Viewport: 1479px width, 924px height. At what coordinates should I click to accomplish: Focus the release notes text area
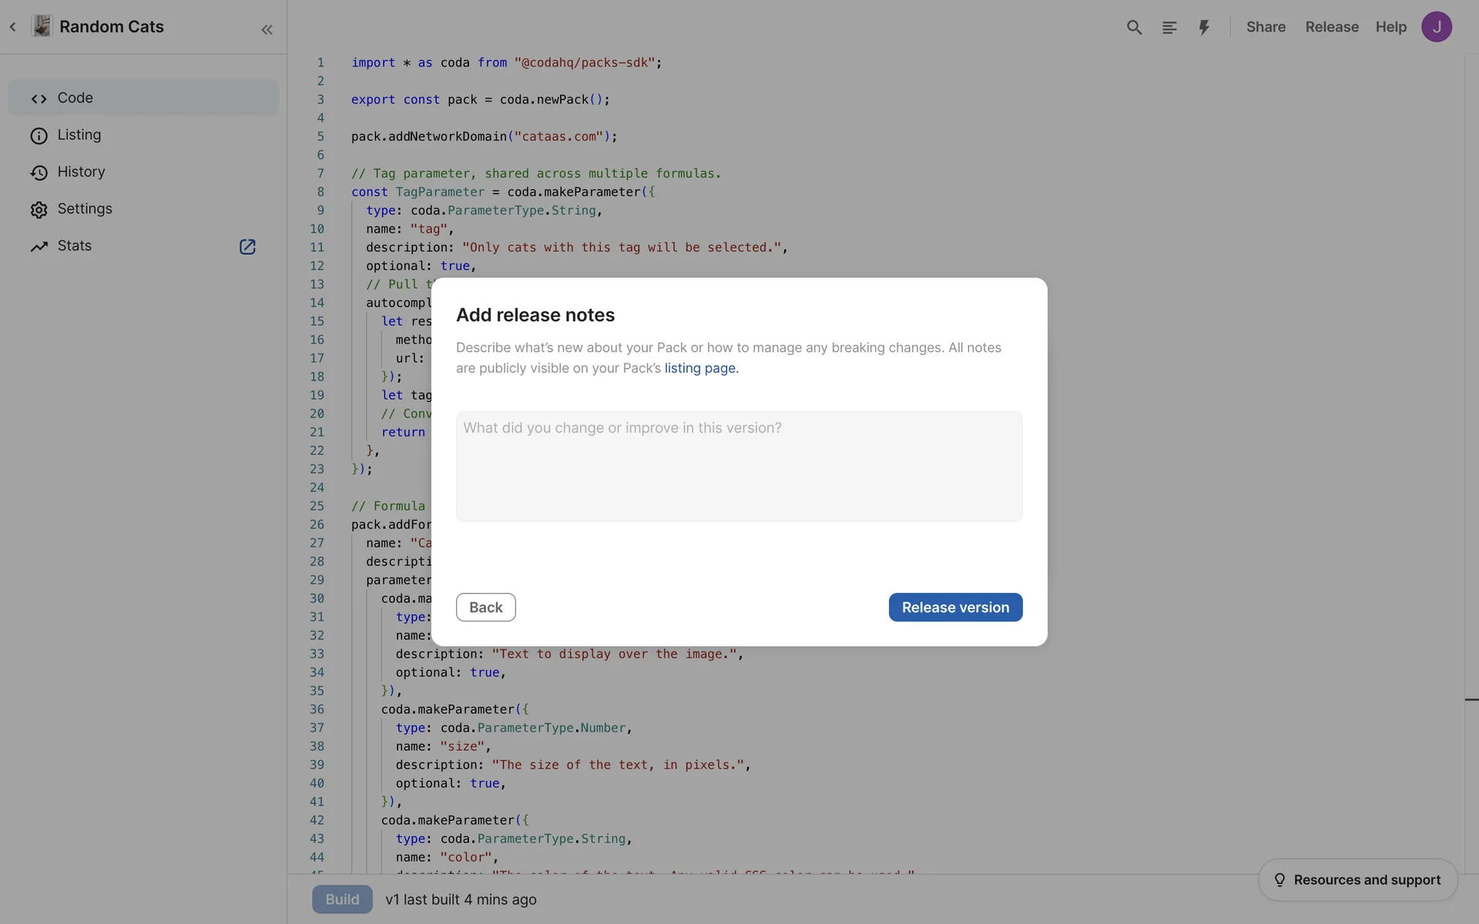pyautogui.click(x=739, y=467)
